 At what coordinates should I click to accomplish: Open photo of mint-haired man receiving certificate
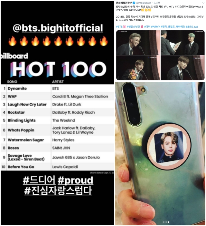183,43
